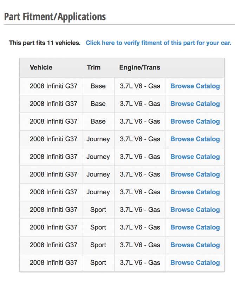Open Browse Catalog in third Sport row
The image size is (235, 281).
point(195,245)
